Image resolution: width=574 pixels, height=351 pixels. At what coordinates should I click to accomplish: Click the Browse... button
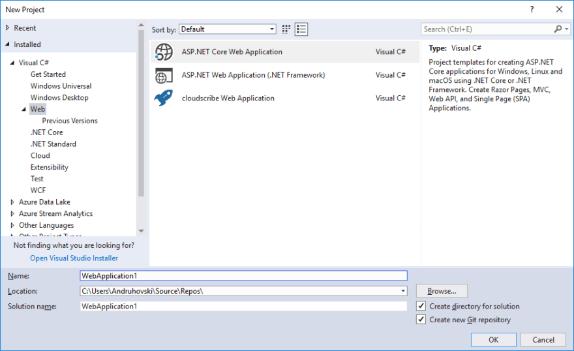[x=442, y=291]
